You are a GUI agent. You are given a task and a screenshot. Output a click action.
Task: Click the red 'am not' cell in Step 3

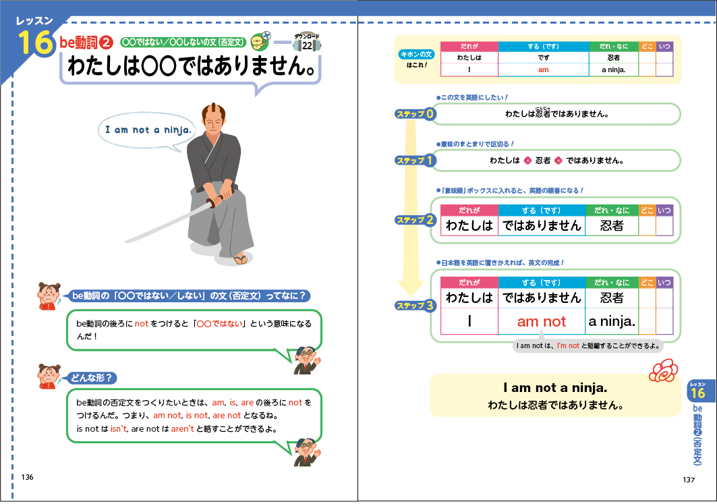click(542, 322)
